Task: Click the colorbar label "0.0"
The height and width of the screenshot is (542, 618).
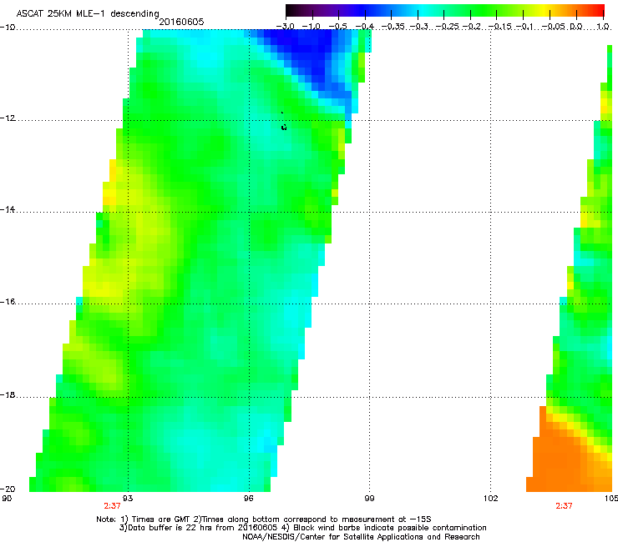Action: [576, 27]
